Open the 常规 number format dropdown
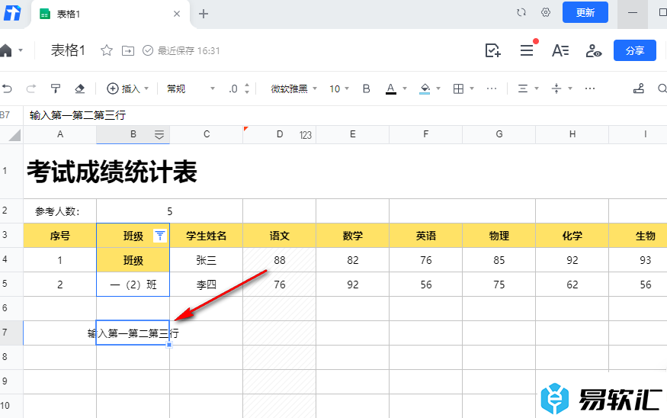 [191, 88]
